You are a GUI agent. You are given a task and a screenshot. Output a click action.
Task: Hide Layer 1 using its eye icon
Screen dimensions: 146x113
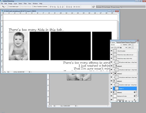pyautogui.click(x=111, y=88)
